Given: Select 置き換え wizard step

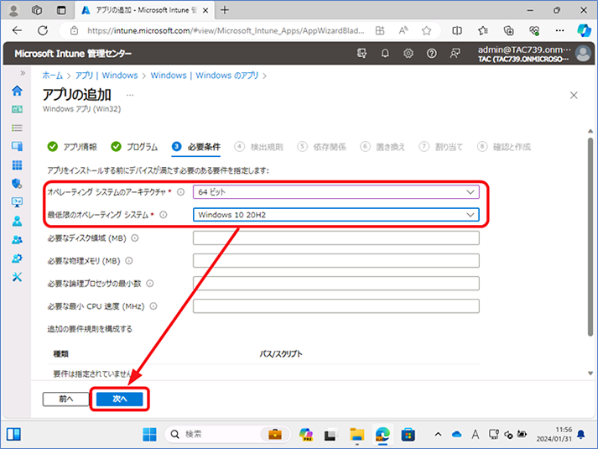Looking at the screenshot, I should click(382, 147).
